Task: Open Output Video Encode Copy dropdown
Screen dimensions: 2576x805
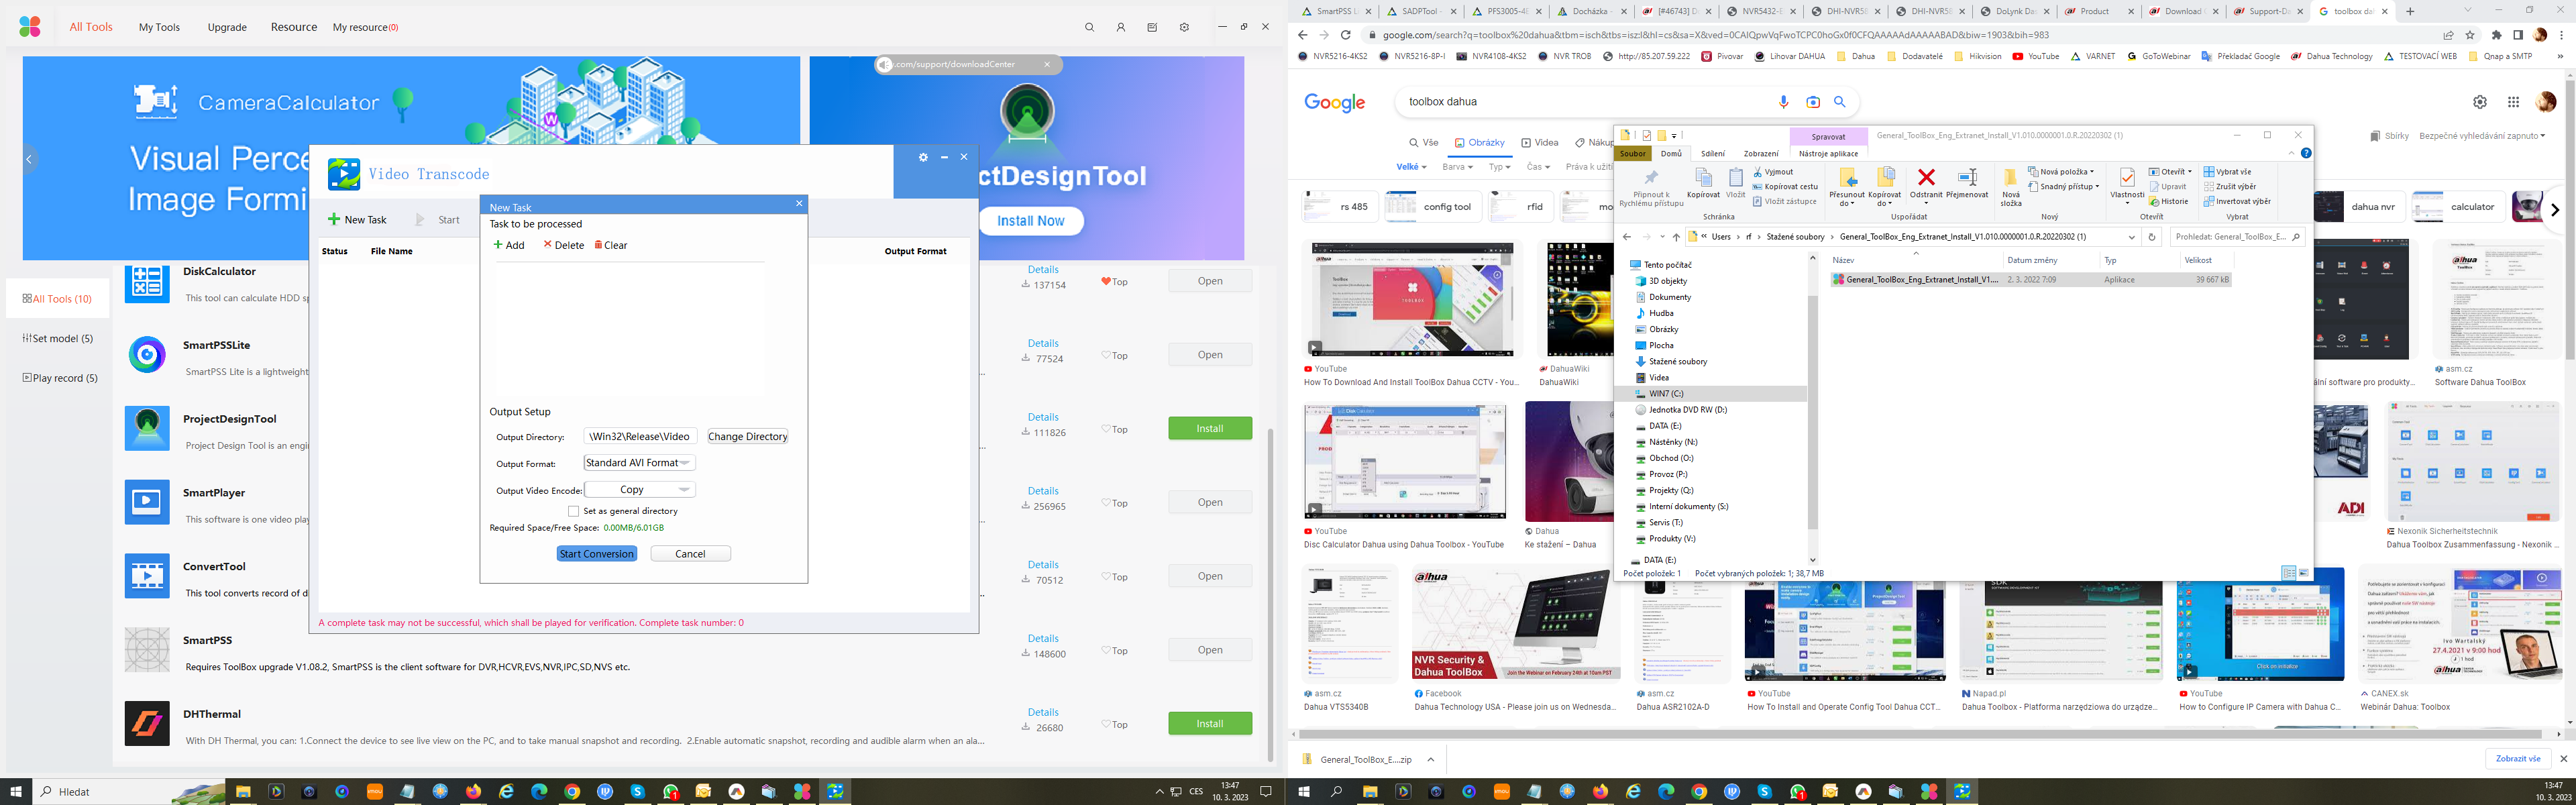Action: click(640, 490)
